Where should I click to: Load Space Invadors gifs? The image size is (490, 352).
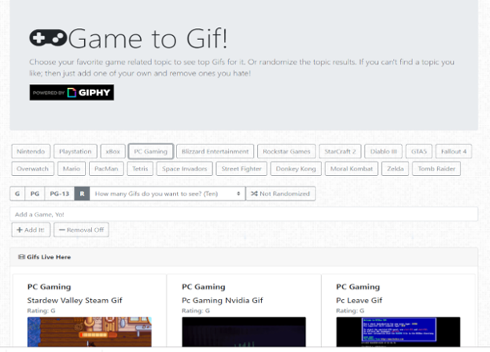click(x=184, y=169)
